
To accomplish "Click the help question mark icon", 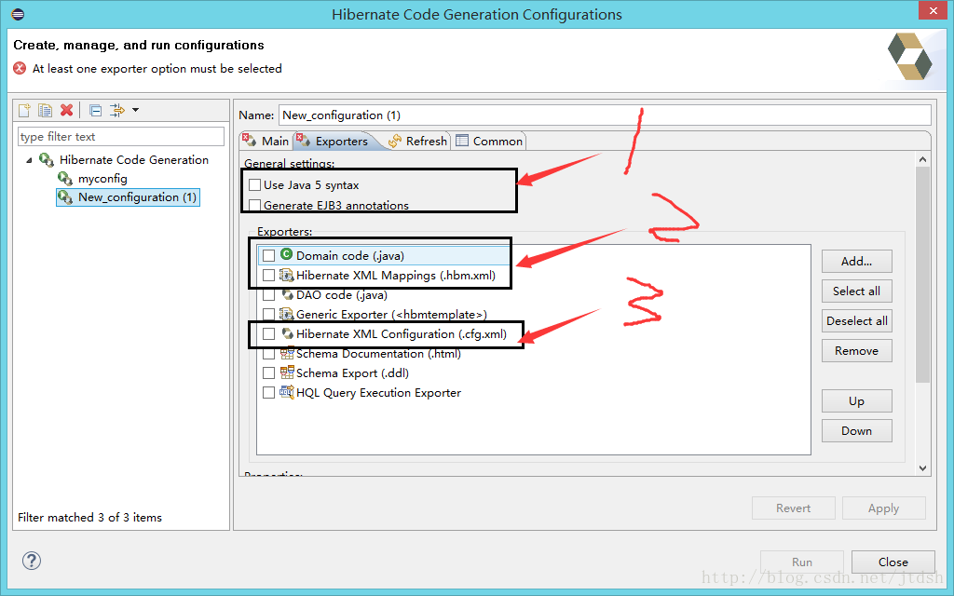I will pyautogui.click(x=32, y=560).
